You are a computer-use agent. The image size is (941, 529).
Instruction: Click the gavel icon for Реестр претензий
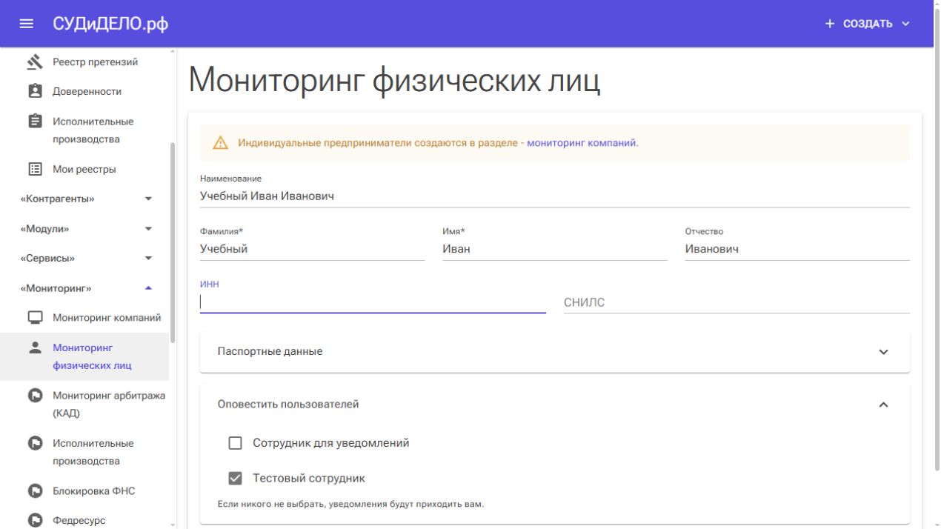[x=35, y=62]
